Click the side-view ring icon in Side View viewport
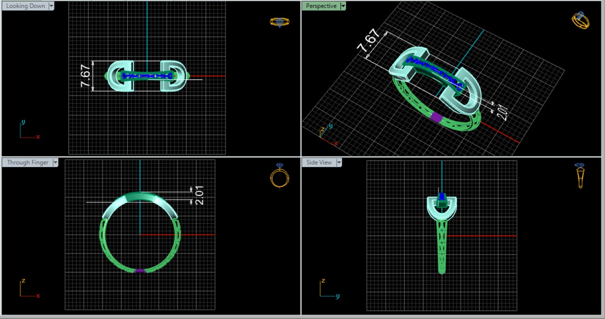 [x=580, y=176]
